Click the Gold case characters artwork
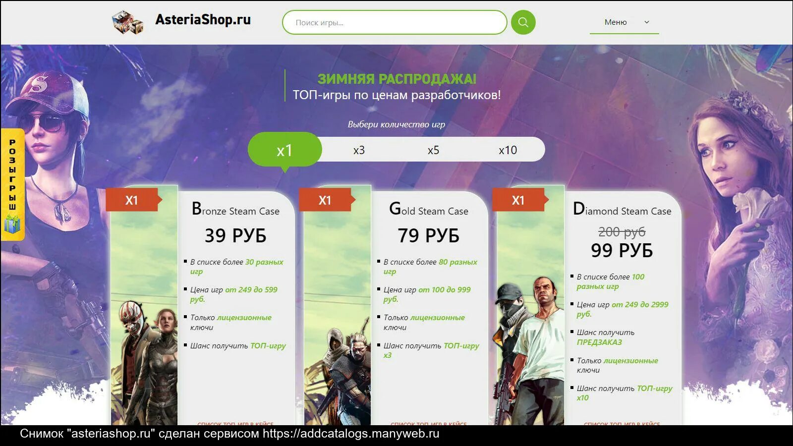Viewport: 793px width, 446px height. point(338,372)
